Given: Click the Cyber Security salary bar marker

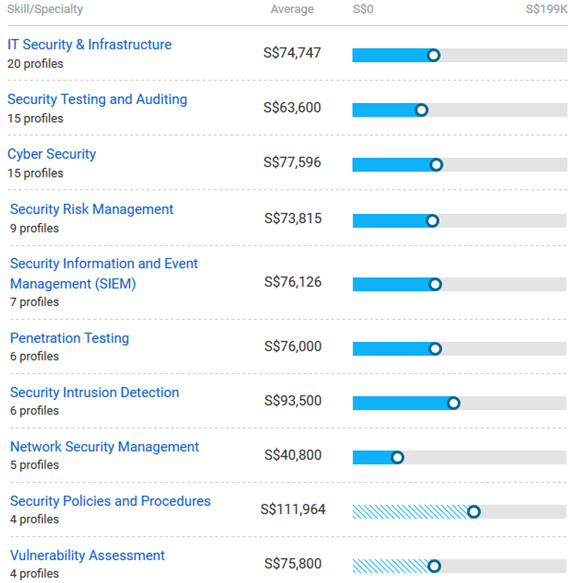Looking at the screenshot, I should point(436,165).
